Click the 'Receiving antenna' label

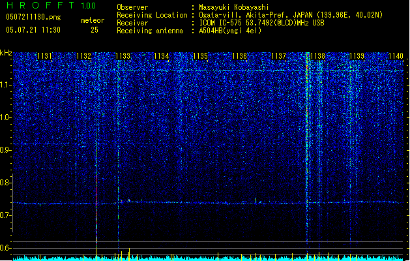pyautogui.click(x=150, y=31)
